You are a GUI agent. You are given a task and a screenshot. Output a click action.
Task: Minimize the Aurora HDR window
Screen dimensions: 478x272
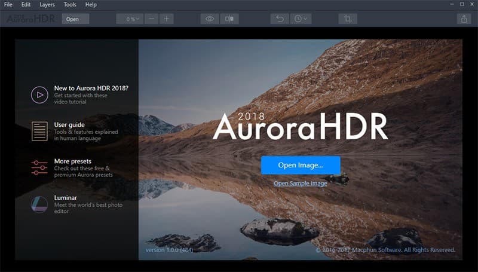452,4
